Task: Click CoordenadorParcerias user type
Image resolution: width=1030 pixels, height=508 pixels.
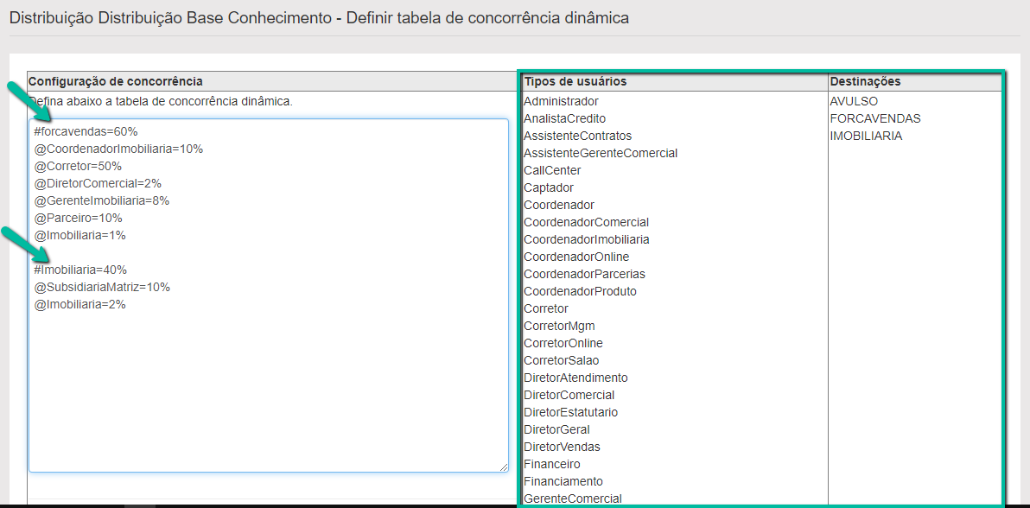Action: coord(584,274)
